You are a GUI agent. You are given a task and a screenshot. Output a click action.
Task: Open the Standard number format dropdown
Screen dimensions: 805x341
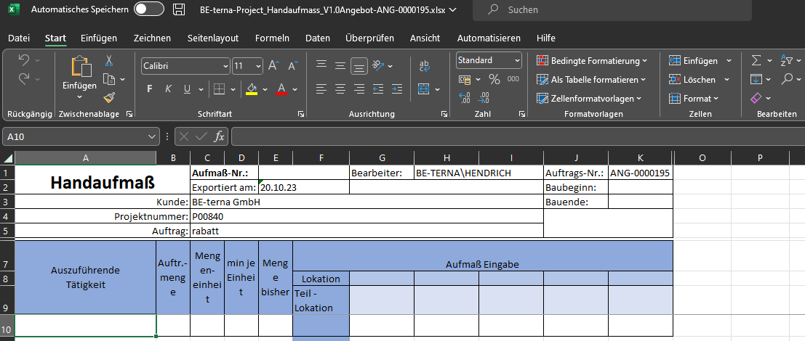pyautogui.click(x=517, y=61)
